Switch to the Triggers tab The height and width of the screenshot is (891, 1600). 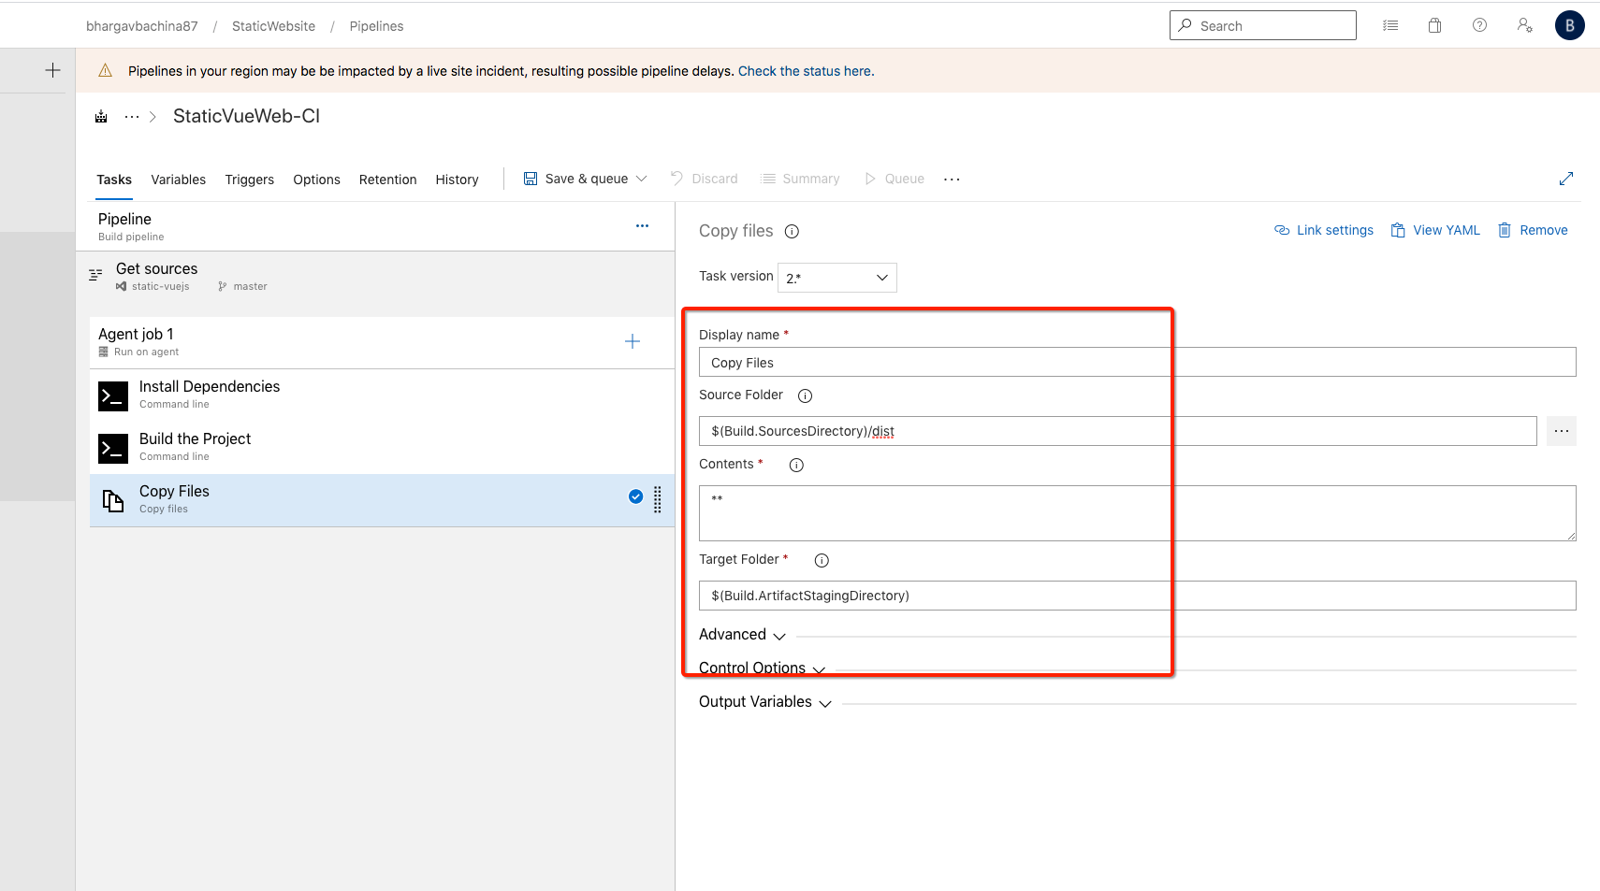coord(249,180)
